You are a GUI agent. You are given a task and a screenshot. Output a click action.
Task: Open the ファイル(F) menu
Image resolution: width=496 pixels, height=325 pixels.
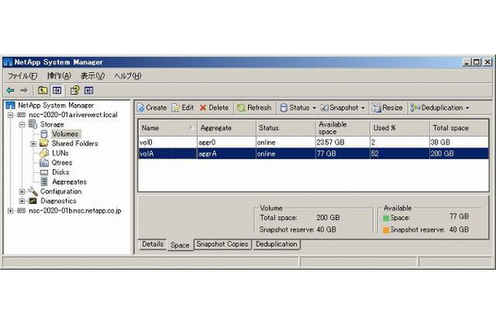click(23, 76)
